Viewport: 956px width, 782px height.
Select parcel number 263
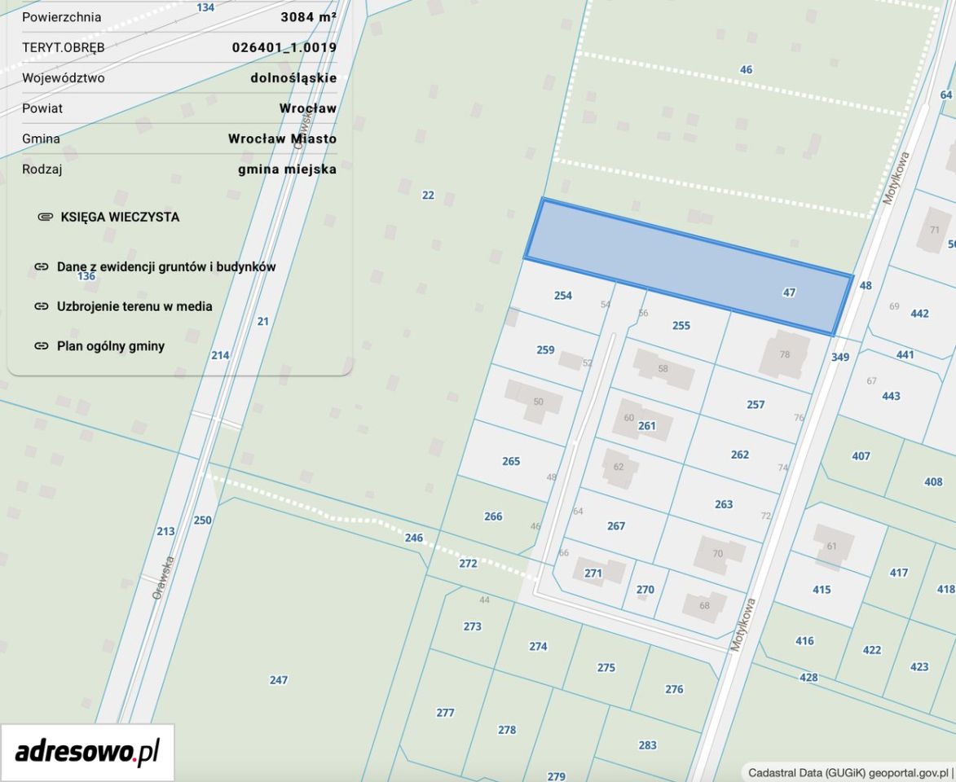(x=724, y=504)
